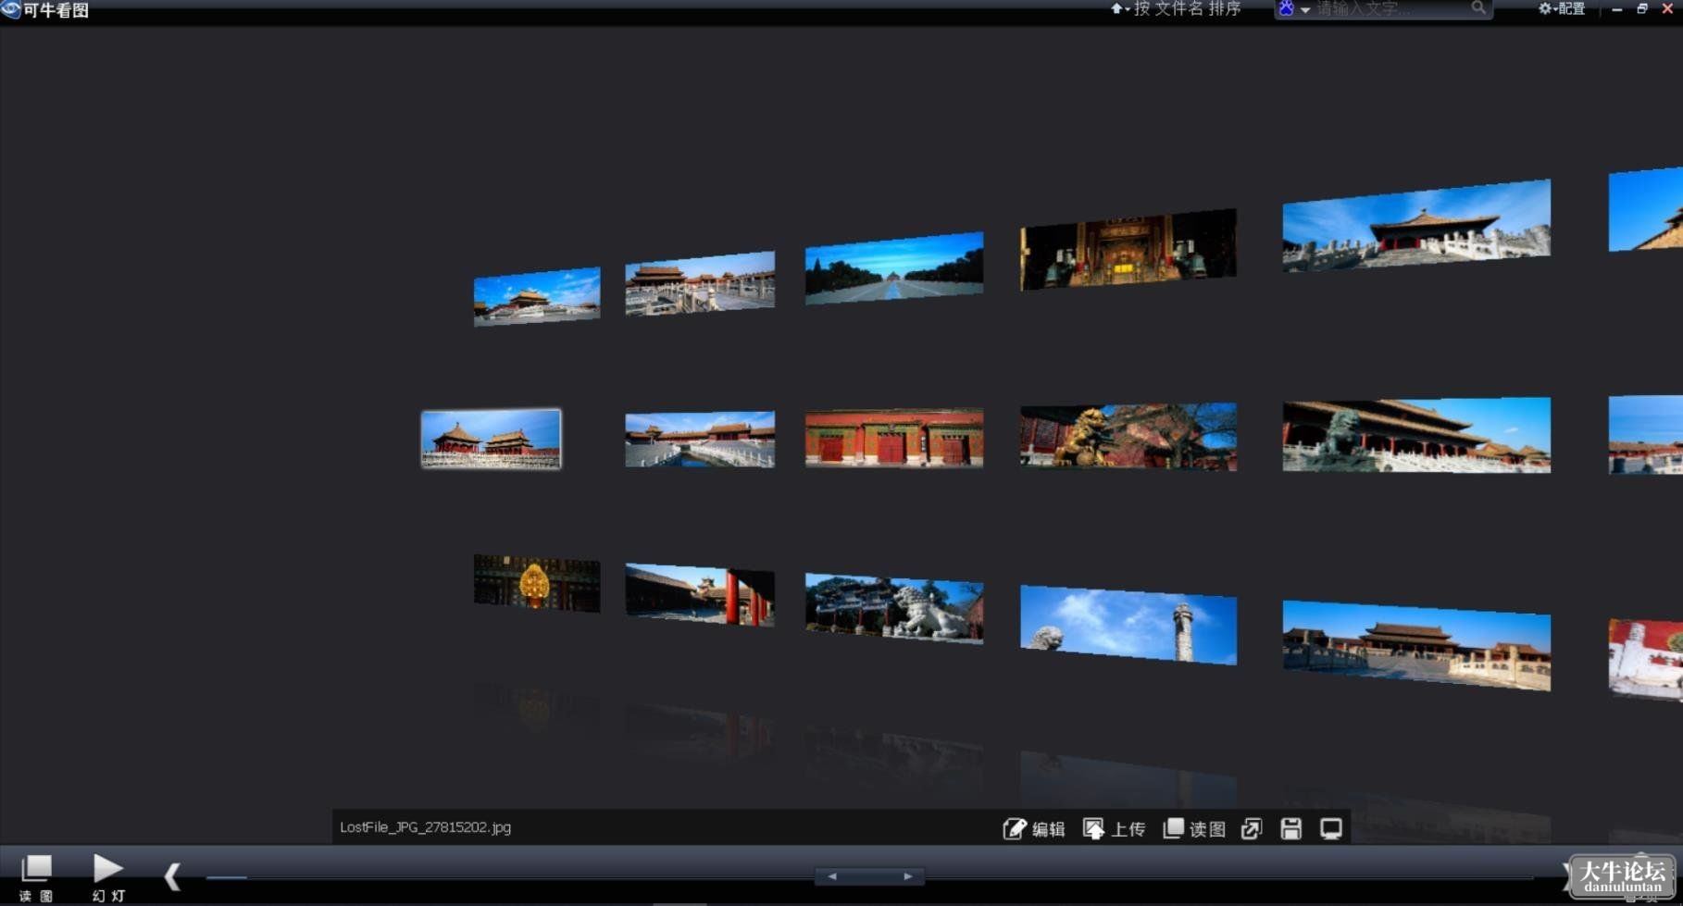Select the golden lion statue thumbnail

pyautogui.click(x=1128, y=436)
